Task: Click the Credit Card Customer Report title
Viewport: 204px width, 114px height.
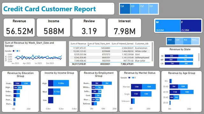Action: [50, 9]
